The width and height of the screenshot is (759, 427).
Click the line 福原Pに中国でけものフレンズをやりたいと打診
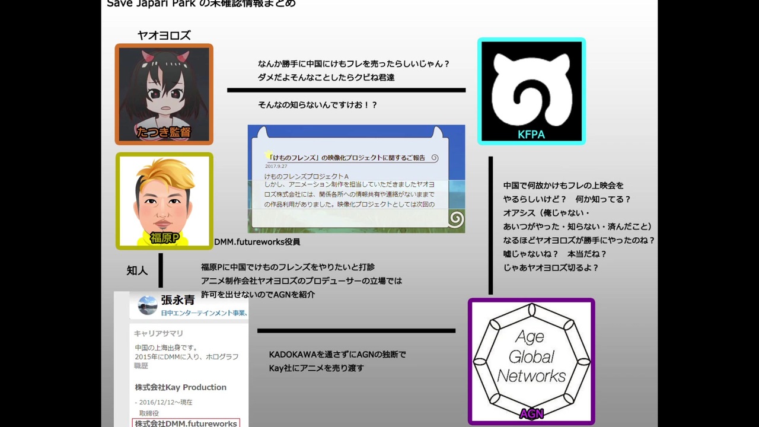point(288,267)
